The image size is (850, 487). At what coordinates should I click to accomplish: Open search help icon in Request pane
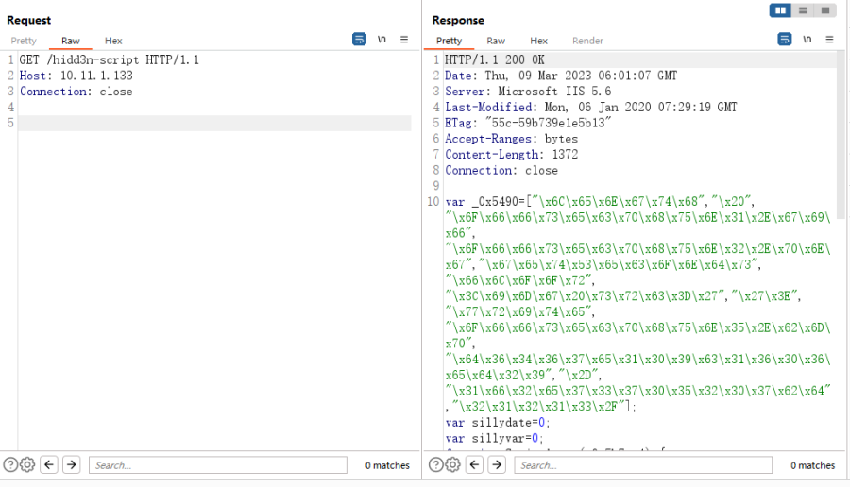tap(10, 464)
